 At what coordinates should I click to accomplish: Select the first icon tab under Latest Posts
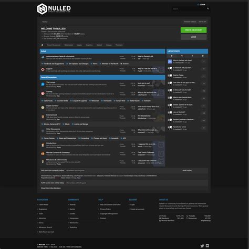[172, 56]
